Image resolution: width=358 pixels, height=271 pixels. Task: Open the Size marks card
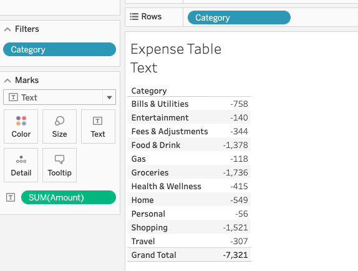[59, 126]
